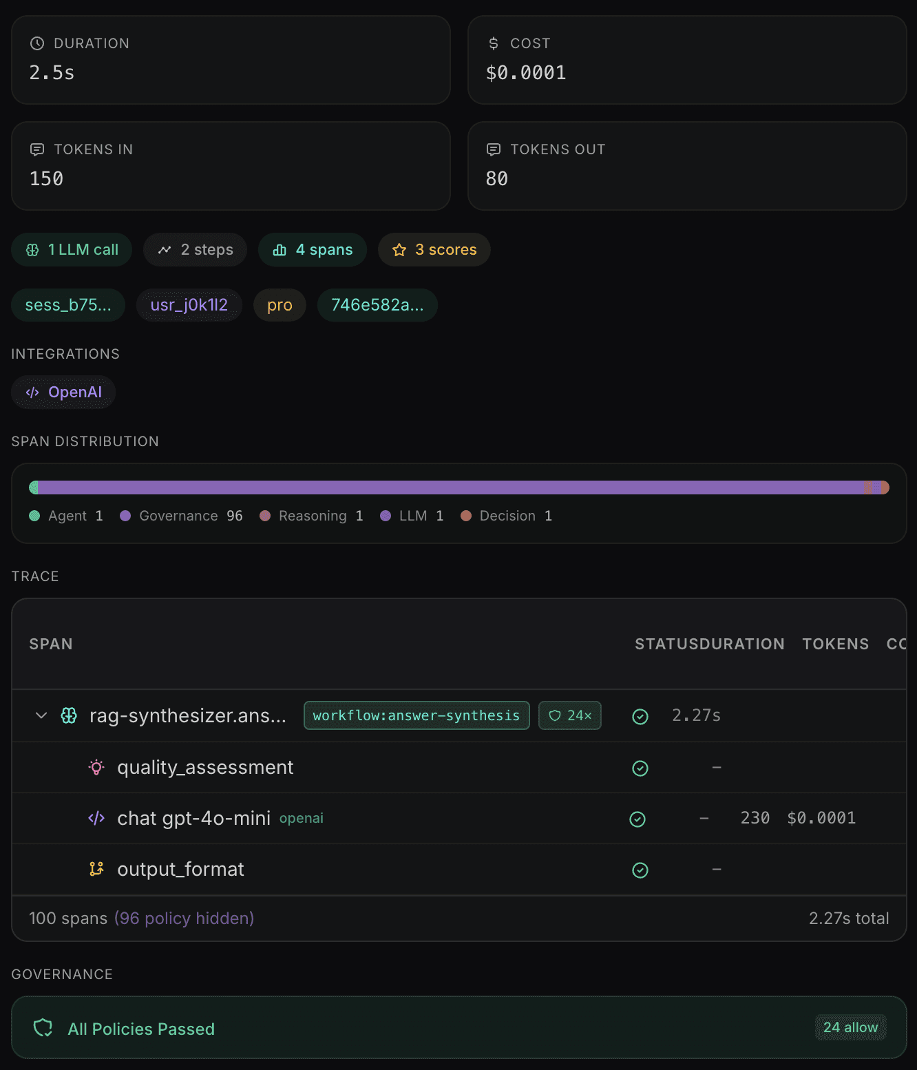Click the dollar icon beside Cost
This screenshot has width=917, height=1070.
pyautogui.click(x=494, y=43)
